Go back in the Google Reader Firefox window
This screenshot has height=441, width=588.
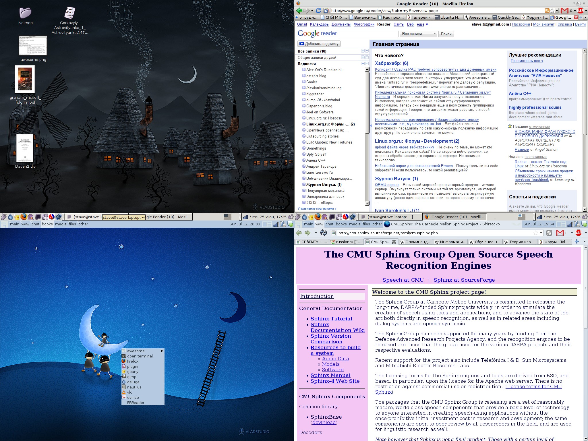(x=299, y=11)
